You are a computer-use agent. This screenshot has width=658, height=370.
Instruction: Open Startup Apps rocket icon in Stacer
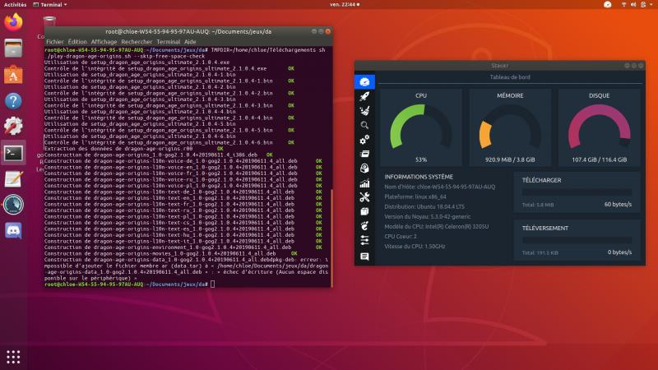(x=364, y=96)
